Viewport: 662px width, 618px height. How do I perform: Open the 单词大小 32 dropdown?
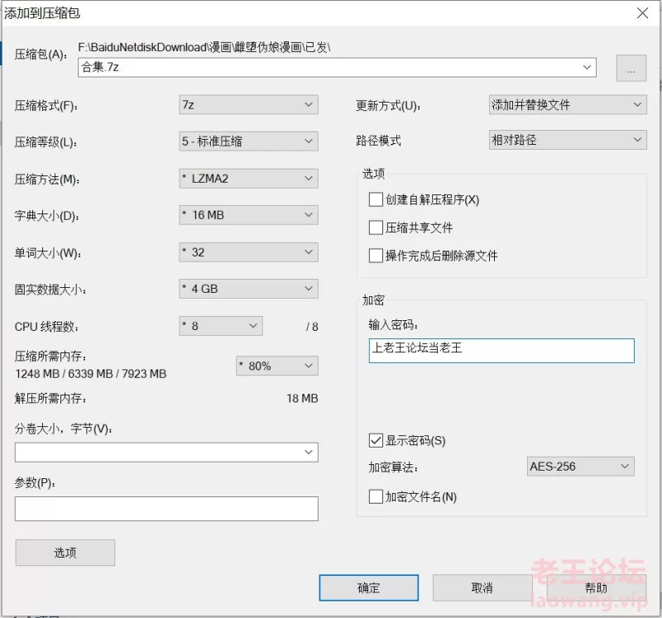(248, 252)
